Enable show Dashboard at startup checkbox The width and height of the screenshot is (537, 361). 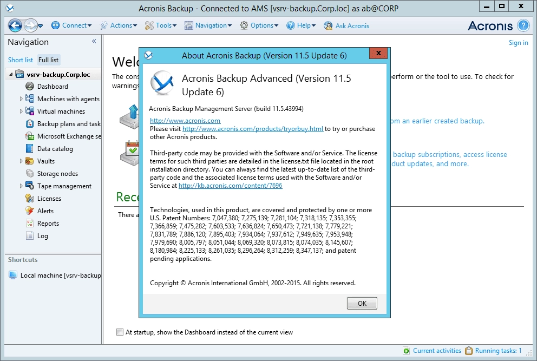120,332
